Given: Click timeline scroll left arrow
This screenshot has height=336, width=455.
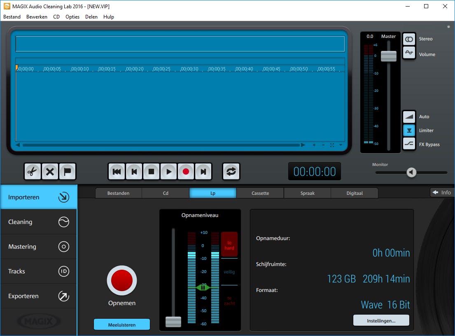Looking at the screenshot, I should click(18, 145).
